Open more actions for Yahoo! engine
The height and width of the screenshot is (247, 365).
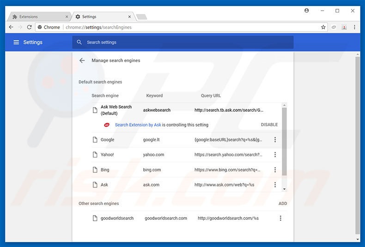(x=275, y=155)
